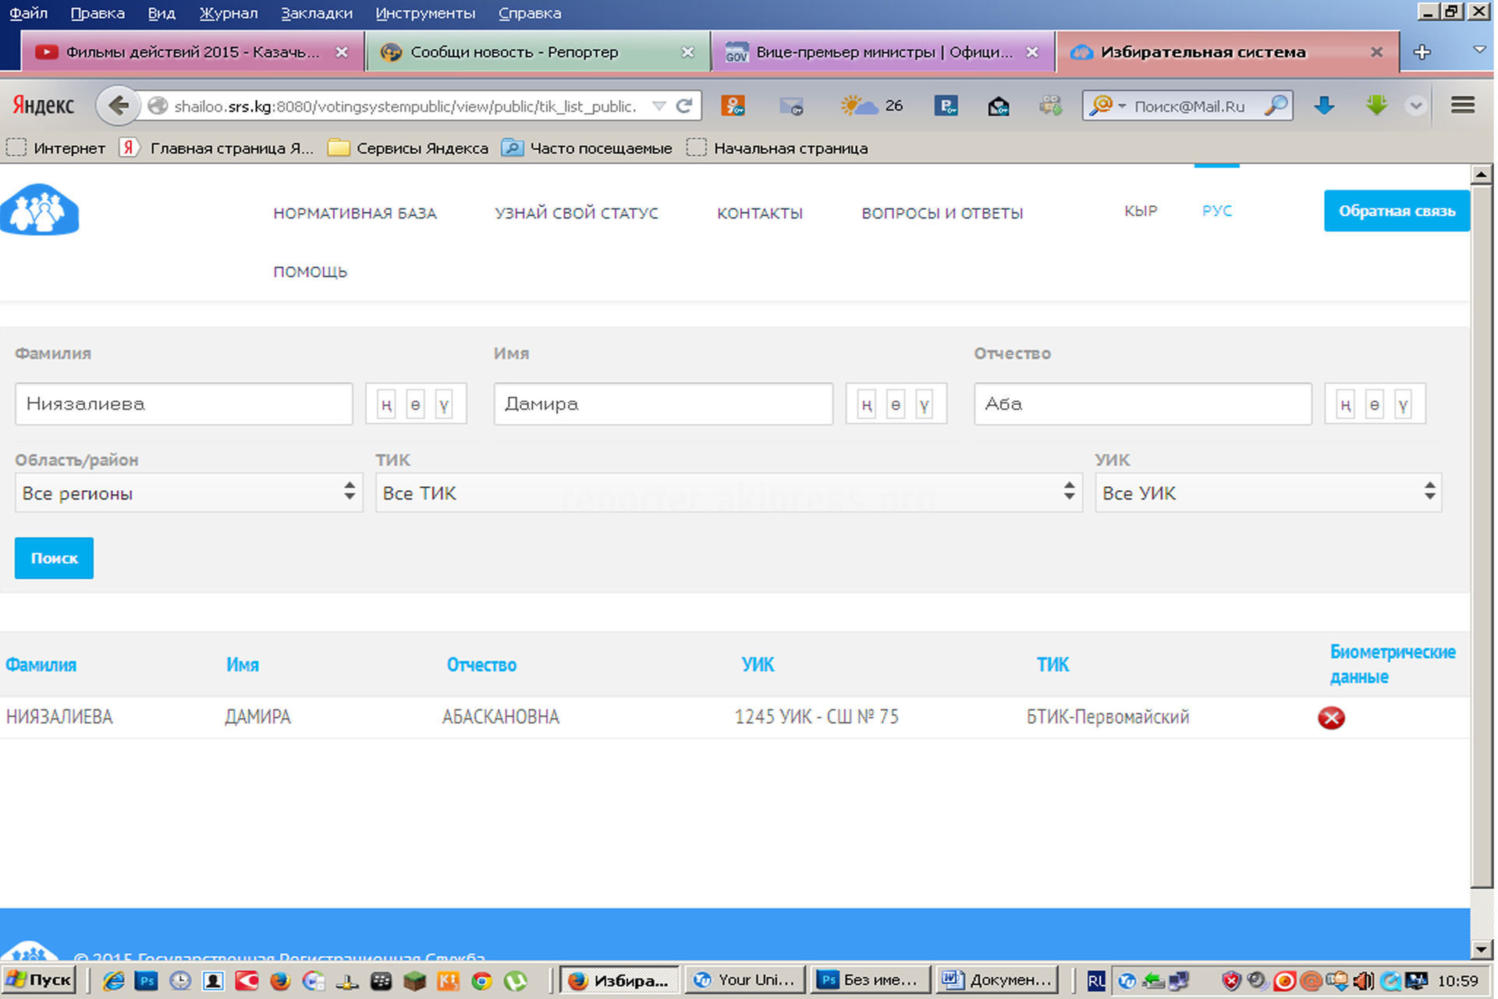
Task: Click the blue people-cloud site logo
Action: [41, 209]
